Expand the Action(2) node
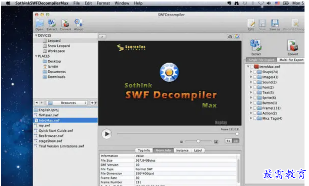Viewport: 309px width, 186px height. point(251,113)
